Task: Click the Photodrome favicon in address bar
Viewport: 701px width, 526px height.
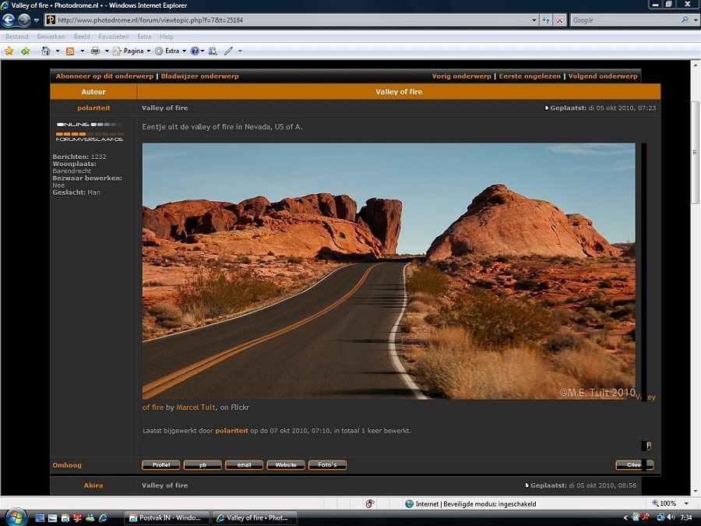Action: coord(51,19)
